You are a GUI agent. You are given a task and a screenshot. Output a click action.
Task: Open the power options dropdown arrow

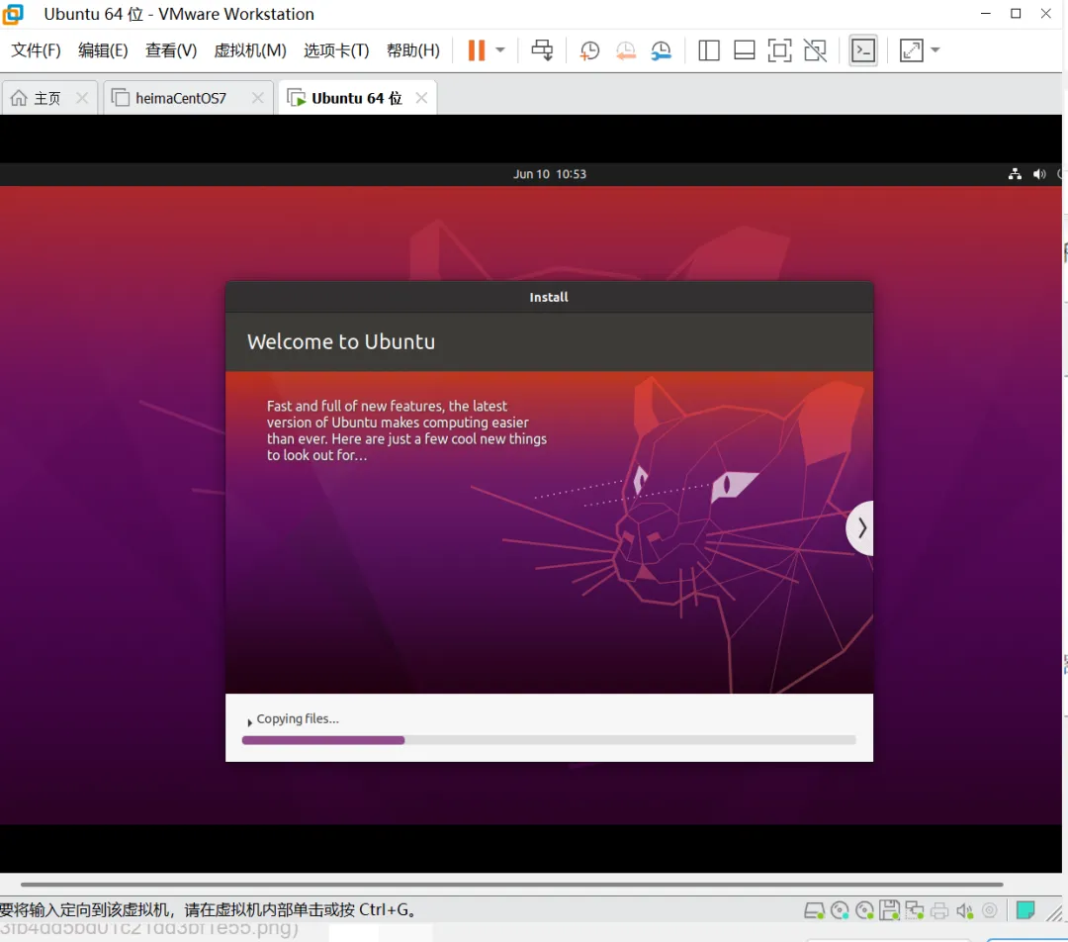pyautogui.click(x=500, y=49)
